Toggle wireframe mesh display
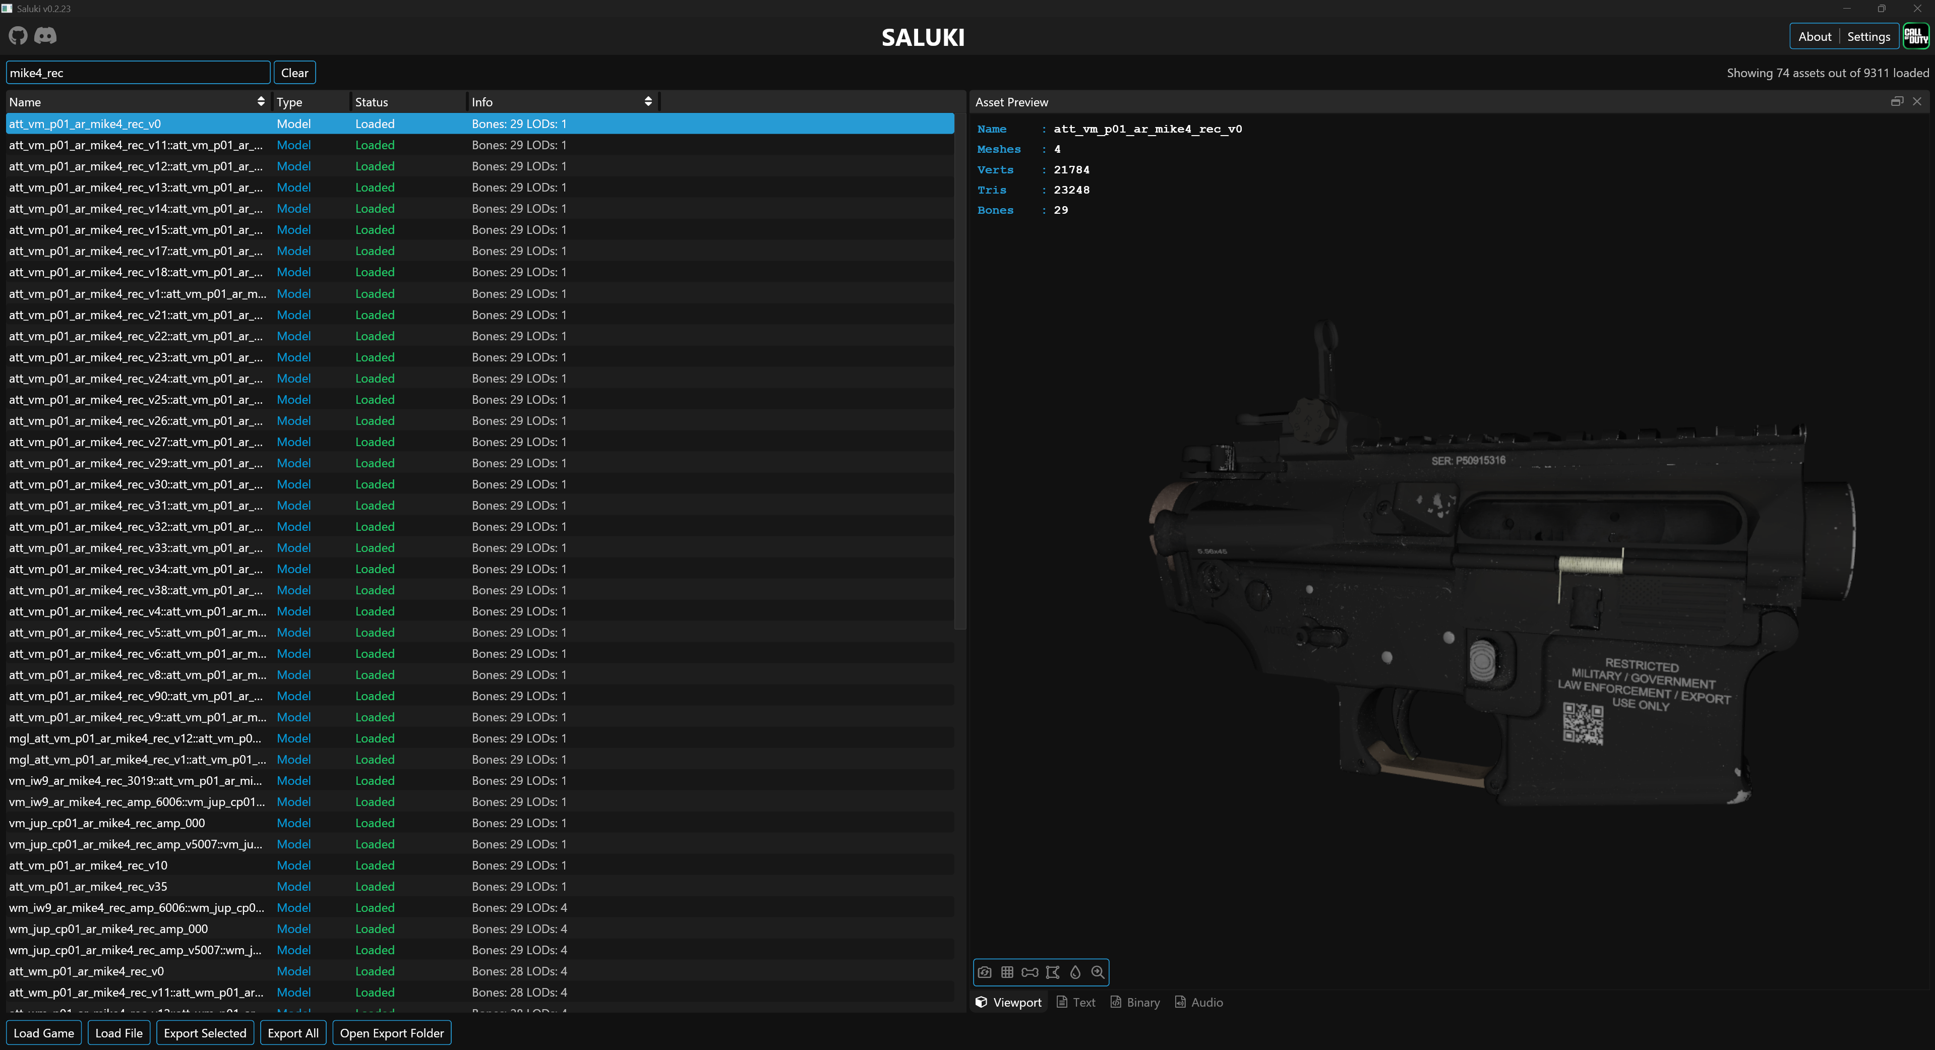Image resolution: width=1935 pixels, height=1050 pixels. pos(1052,972)
